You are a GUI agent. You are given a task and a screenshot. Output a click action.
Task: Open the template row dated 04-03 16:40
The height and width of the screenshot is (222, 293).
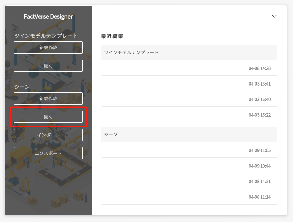pos(189,99)
